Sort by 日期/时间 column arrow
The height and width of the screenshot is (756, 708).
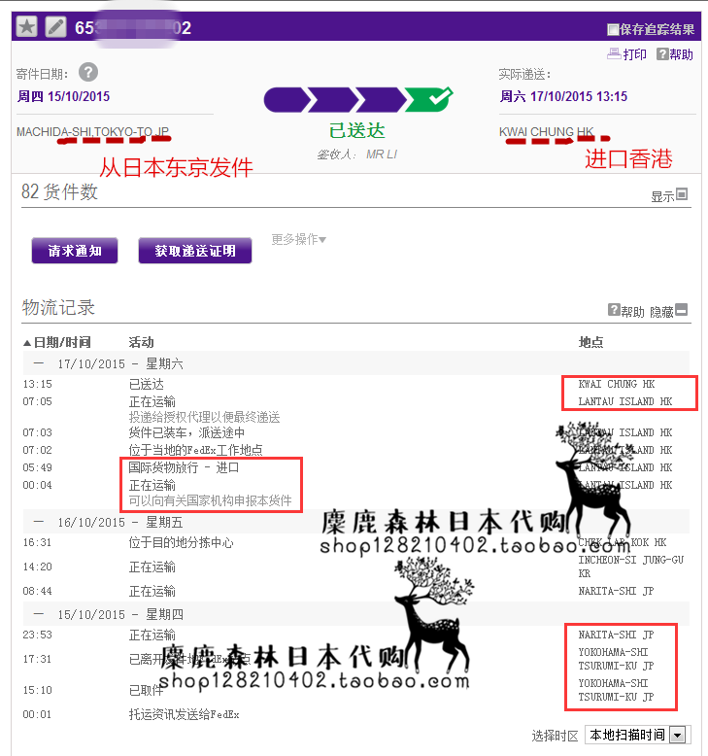tap(27, 342)
